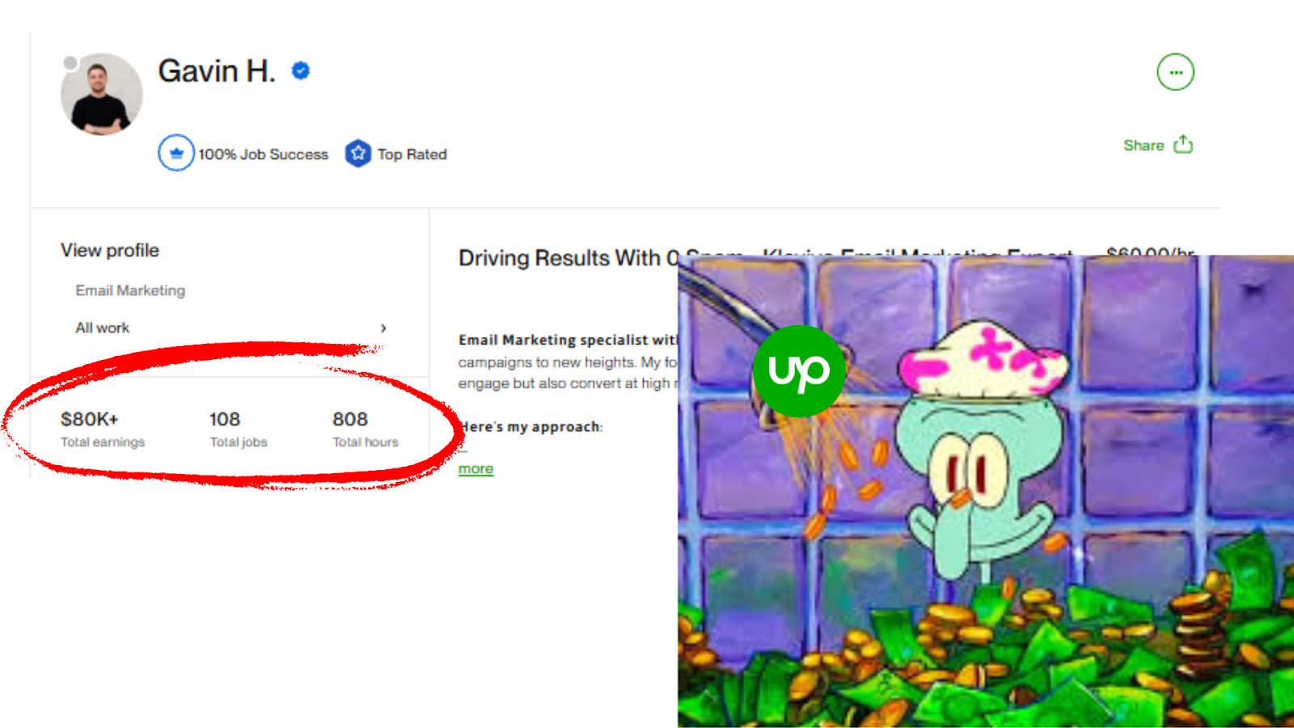The width and height of the screenshot is (1294, 728).
Task: Click the 808 Total hours stat
Action: (366, 429)
